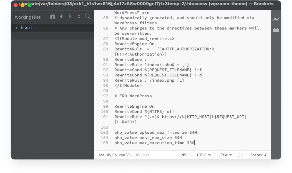Open the sidebar split-view arrows icon
The image size is (292, 173).
(x=79, y=16)
